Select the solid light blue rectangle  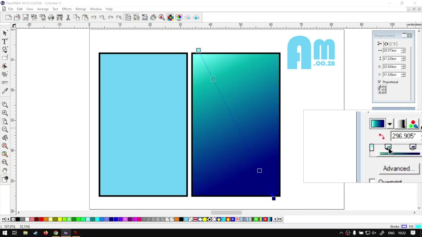click(x=143, y=125)
